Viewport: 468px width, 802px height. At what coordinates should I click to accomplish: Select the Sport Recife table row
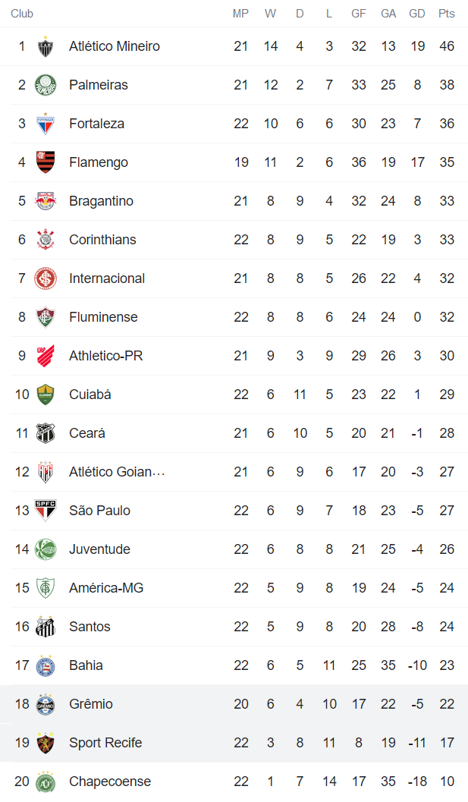coord(234,743)
